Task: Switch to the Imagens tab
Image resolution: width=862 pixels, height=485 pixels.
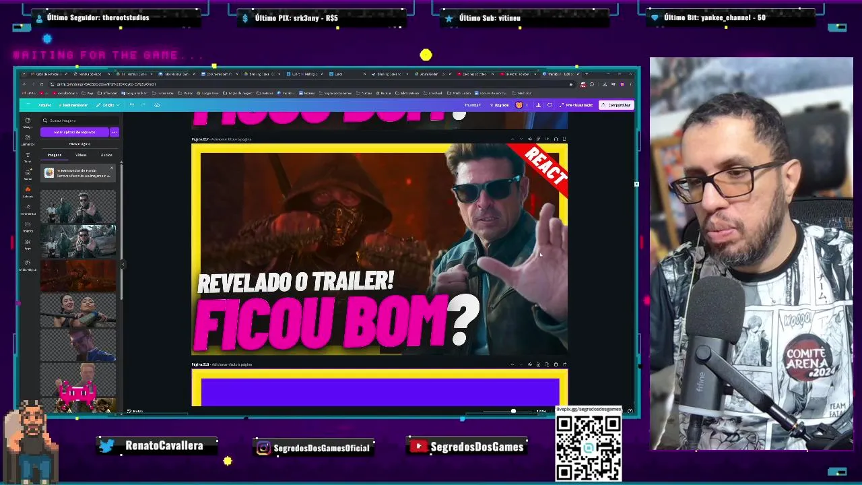Action: 55,155
